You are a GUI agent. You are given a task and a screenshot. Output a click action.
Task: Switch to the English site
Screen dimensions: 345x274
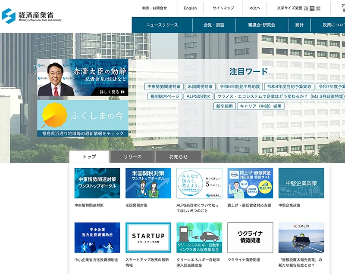point(190,8)
